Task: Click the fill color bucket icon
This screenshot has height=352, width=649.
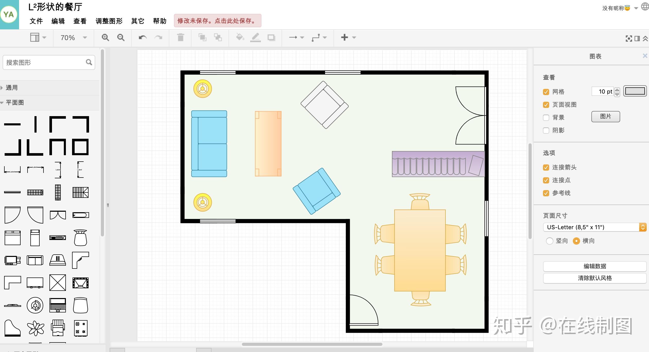Action: [240, 37]
